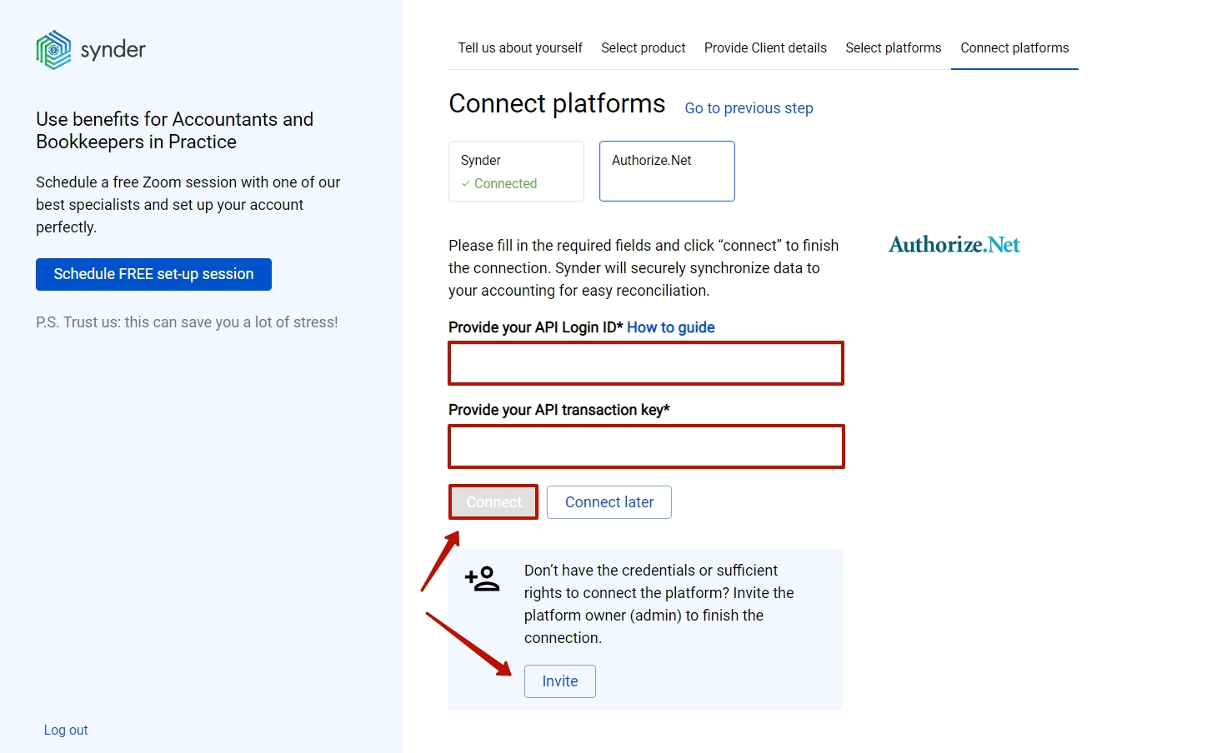Image resolution: width=1222 pixels, height=753 pixels.
Task: Click the Log out link
Action: (x=65, y=729)
